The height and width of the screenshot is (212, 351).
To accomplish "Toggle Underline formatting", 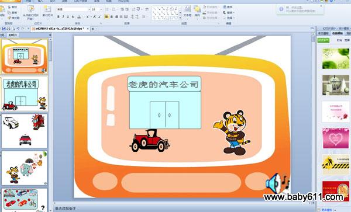I will [68, 17].
